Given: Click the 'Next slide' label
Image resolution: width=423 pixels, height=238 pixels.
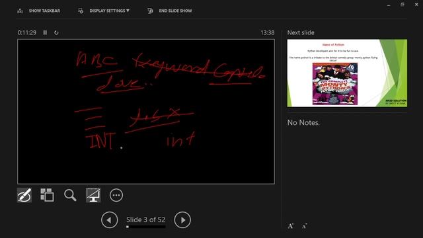Looking at the screenshot, I should coord(301,32).
